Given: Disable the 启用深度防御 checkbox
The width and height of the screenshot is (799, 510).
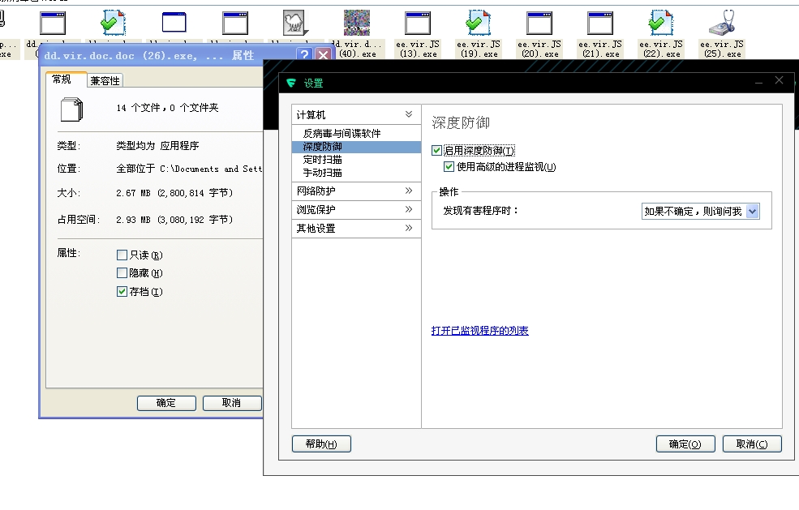Looking at the screenshot, I should pyautogui.click(x=437, y=151).
